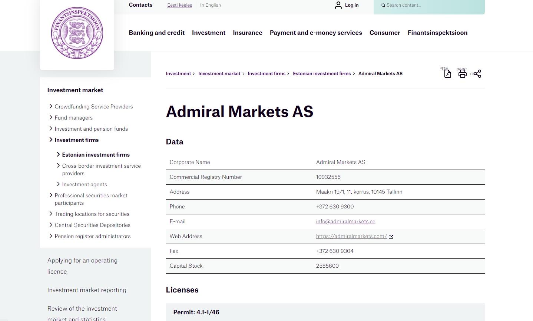This screenshot has height=321, width=533.
Task: Open Professional securities market participants
Action: click(91, 199)
